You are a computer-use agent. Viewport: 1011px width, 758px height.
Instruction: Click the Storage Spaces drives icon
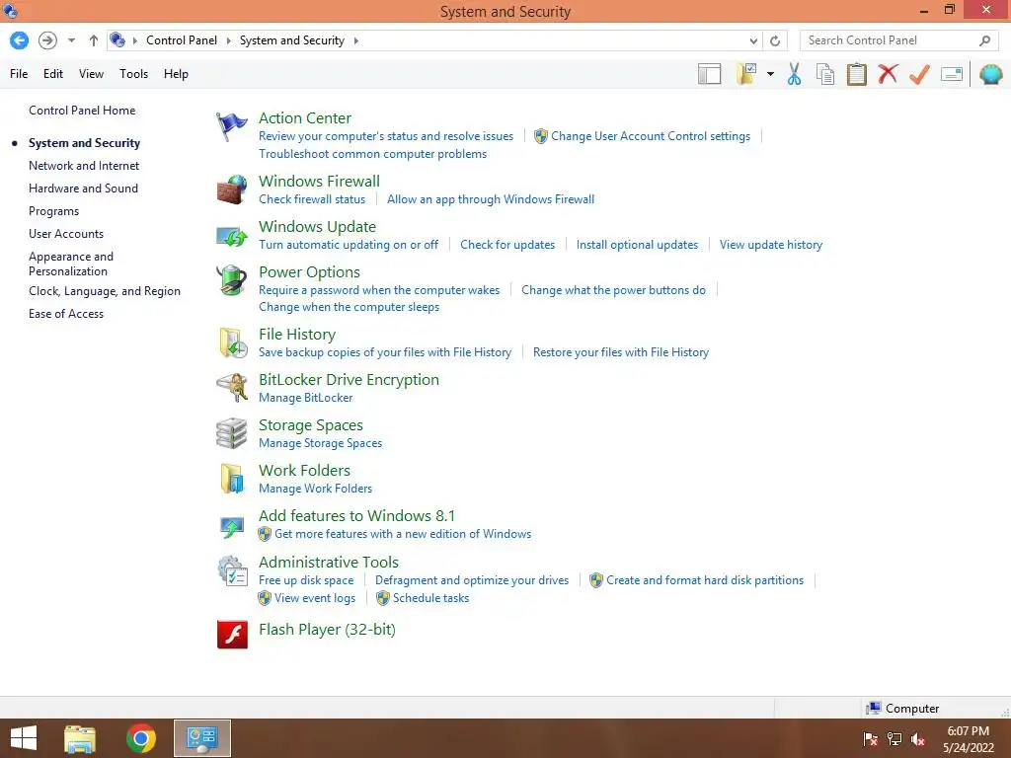(231, 433)
